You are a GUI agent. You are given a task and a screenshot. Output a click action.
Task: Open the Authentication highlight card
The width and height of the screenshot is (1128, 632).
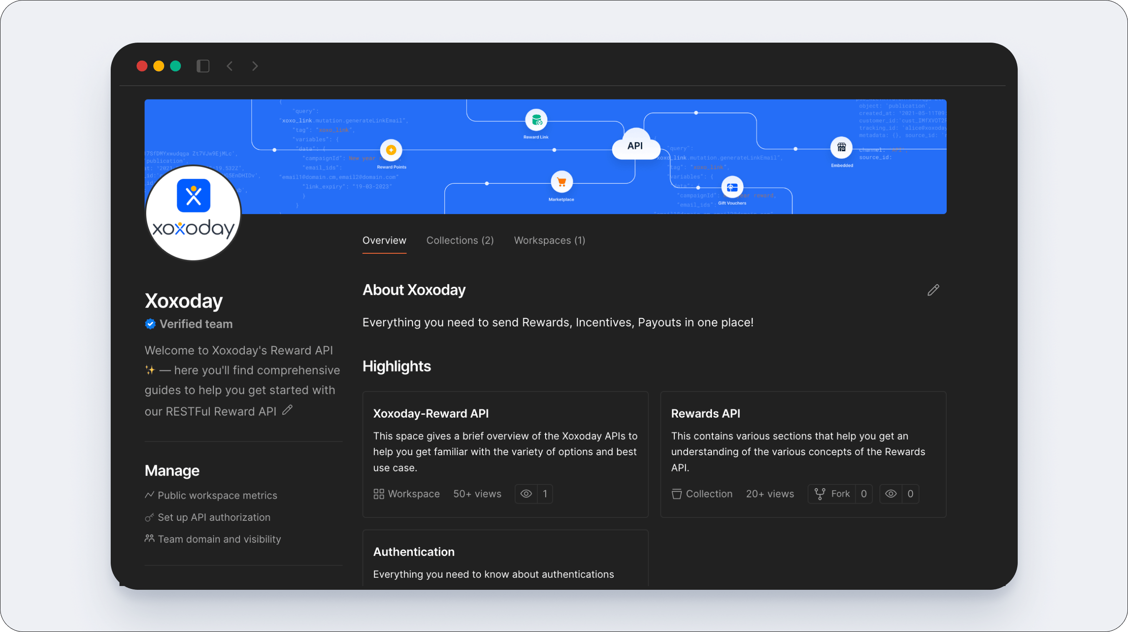506,558
